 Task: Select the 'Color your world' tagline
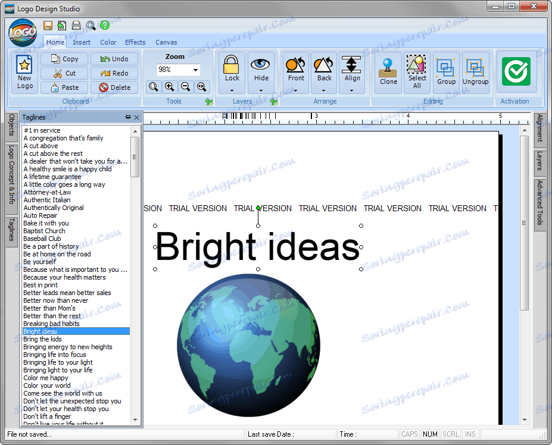point(76,386)
